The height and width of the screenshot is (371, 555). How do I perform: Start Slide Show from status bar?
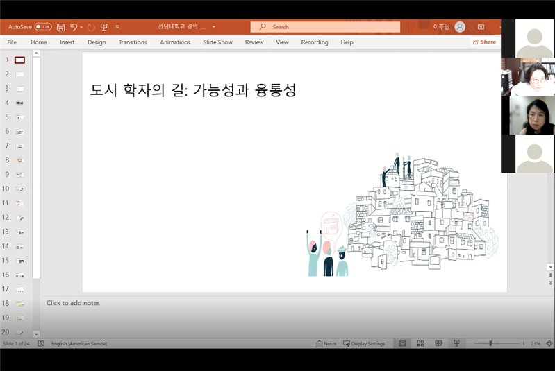pyautogui.click(x=456, y=343)
